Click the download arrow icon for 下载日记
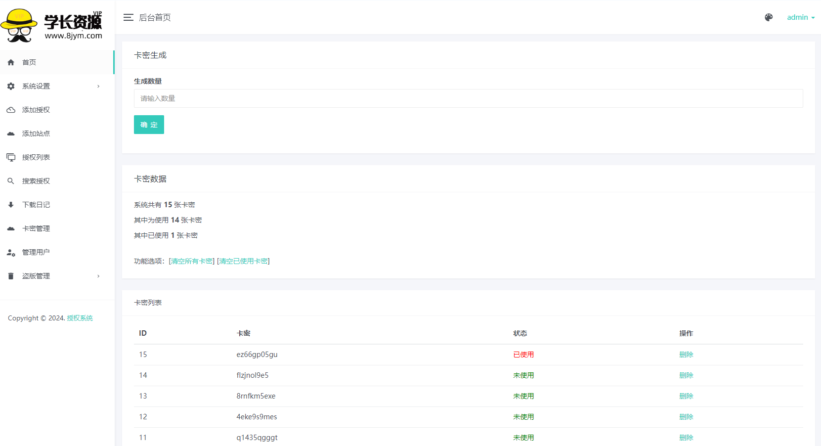This screenshot has width=821, height=446. [11, 205]
